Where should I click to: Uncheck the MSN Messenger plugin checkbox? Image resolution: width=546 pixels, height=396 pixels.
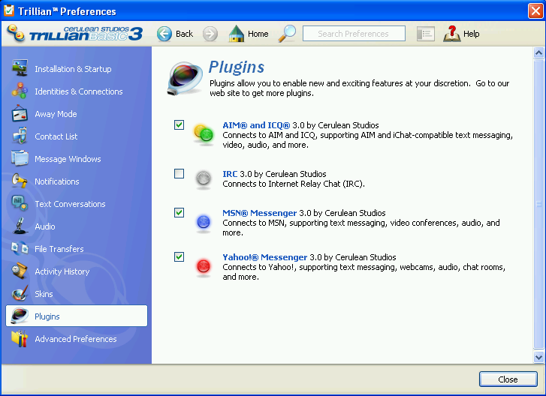(179, 212)
